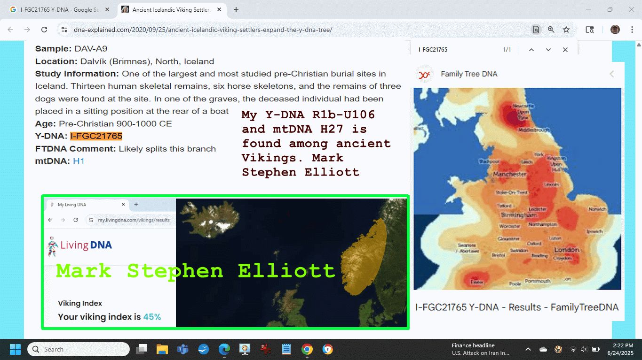Click the address bar URL

(x=203, y=30)
